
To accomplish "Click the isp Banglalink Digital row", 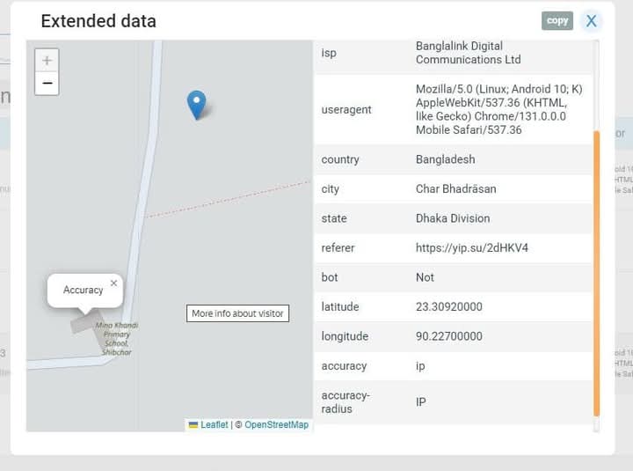I will tap(454, 53).
